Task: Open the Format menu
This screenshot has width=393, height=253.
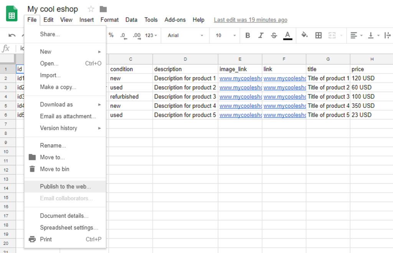Action: pos(109,20)
